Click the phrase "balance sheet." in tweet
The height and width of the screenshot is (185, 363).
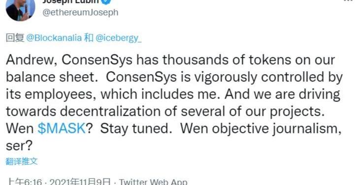[x=52, y=77]
